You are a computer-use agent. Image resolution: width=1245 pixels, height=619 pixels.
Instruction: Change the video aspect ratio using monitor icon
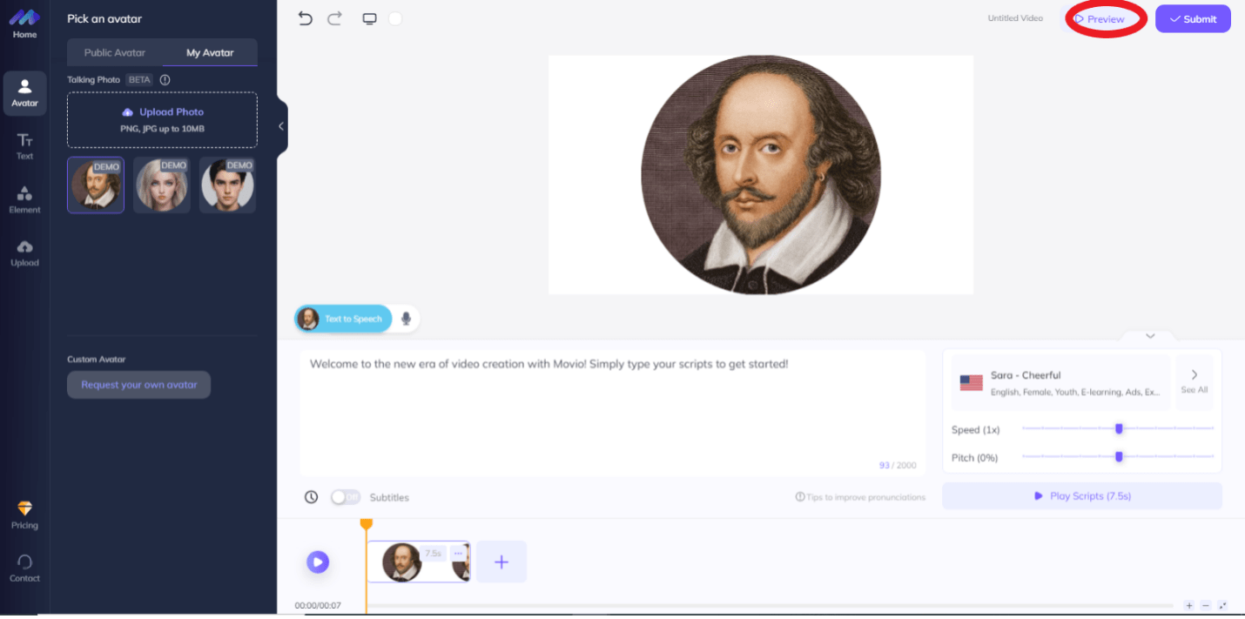coord(369,18)
